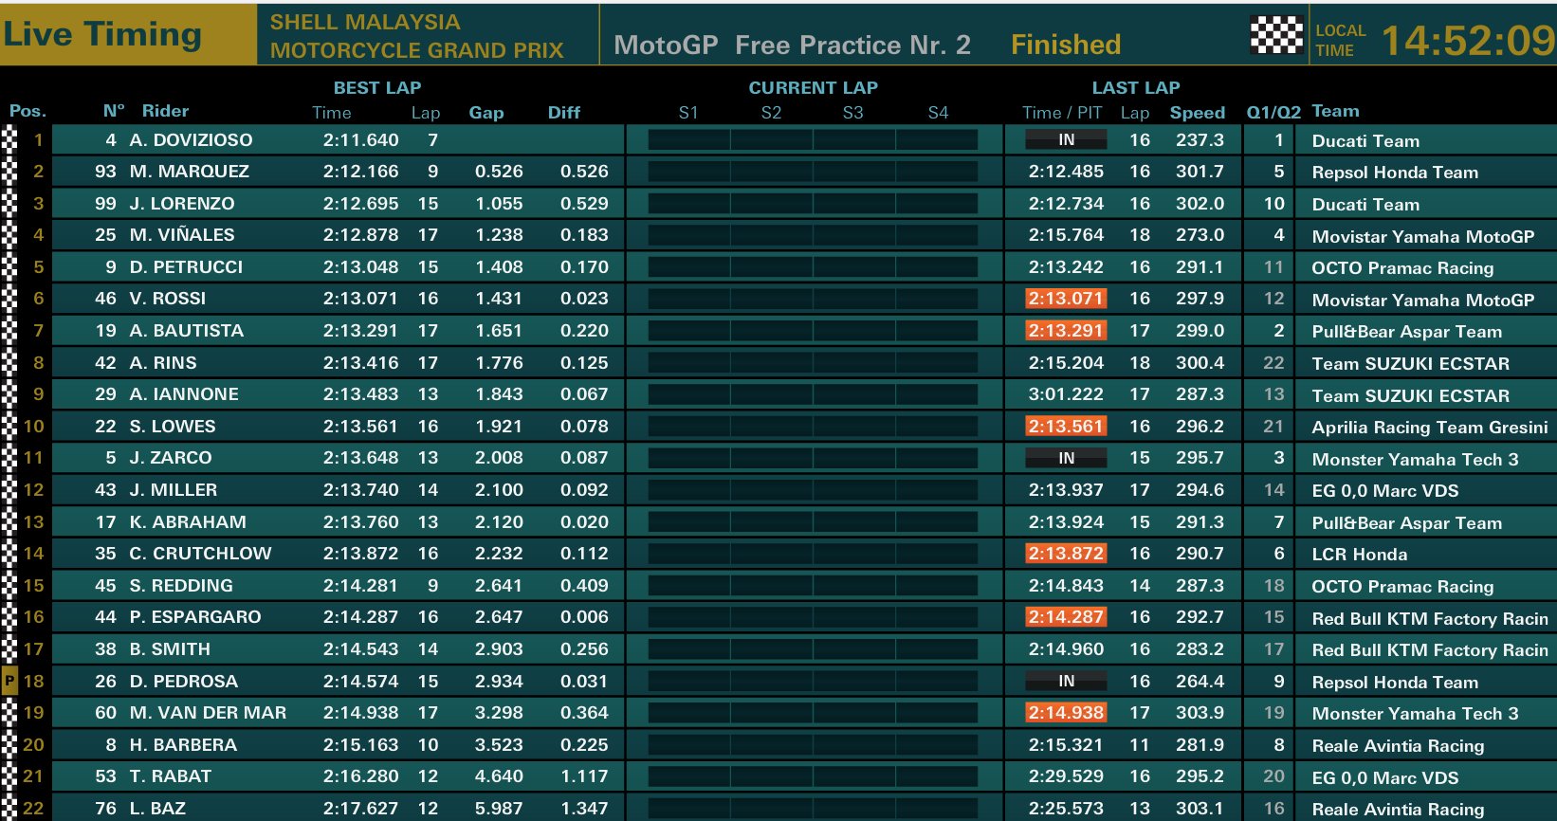Image resolution: width=1557 pixels, height=821 pixels.
Task: Click the checkered flag beside position 1
Action: [x=9, y=139]
